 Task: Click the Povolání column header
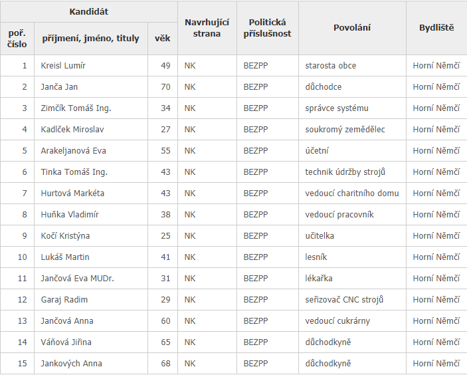(x=352, y=28)
